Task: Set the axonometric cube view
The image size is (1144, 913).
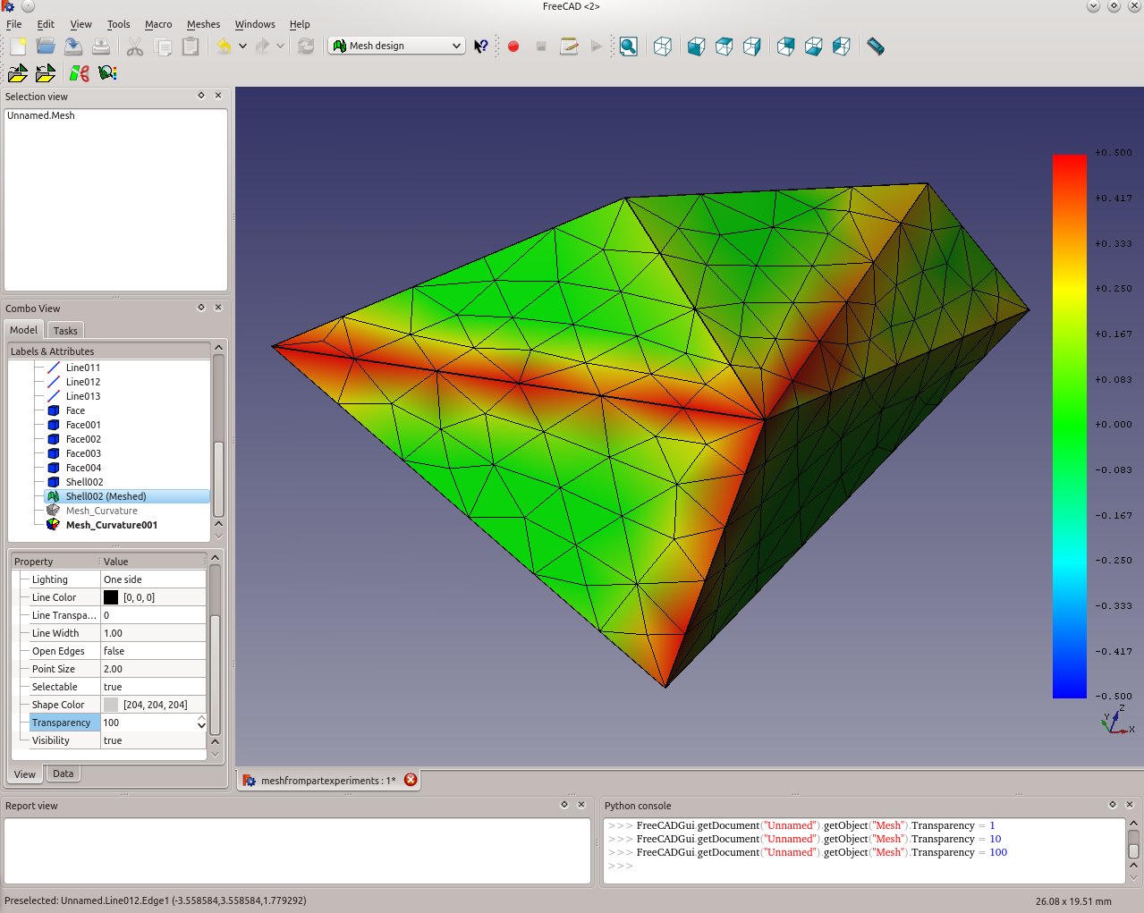Action: 663,46
